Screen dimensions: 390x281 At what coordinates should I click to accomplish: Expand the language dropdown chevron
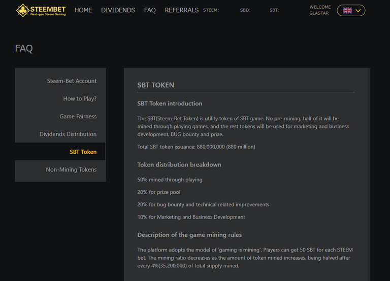(x=358, y=11)
